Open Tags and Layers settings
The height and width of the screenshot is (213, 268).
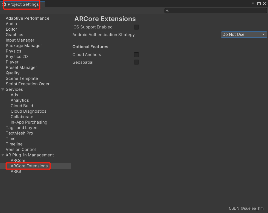point(22,128)
